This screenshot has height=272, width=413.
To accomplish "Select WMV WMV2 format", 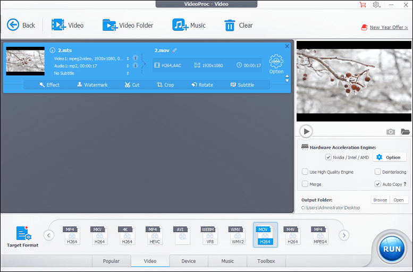I will [237, 235].
